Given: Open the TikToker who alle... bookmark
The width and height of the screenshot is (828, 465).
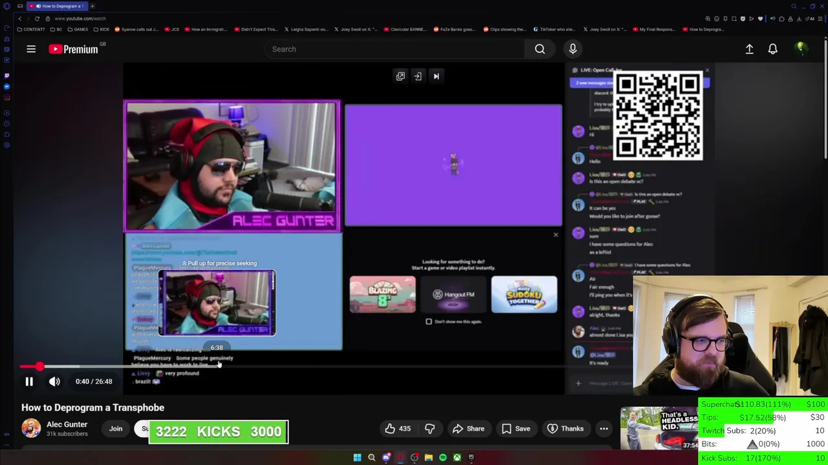Looking at the screenshot, I should coord(553,29).
